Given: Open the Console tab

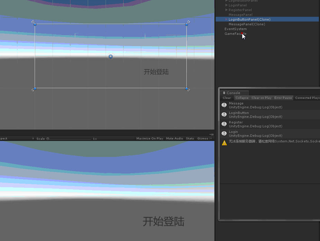Looking at the screenshot, I should point(234,93).
